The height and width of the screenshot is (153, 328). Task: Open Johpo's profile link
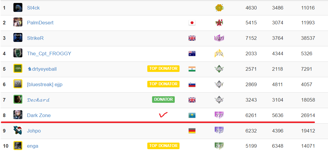34,131
